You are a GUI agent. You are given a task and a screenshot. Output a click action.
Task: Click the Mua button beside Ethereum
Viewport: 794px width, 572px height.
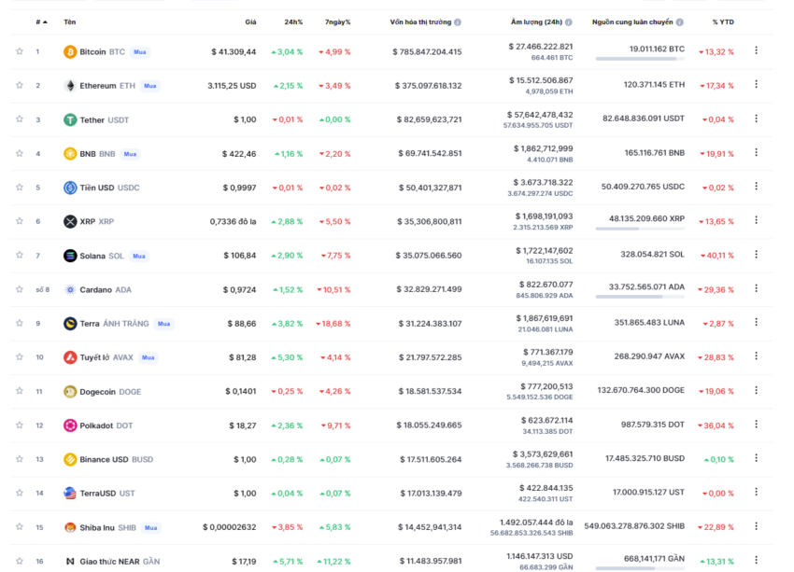click(149, 86)
